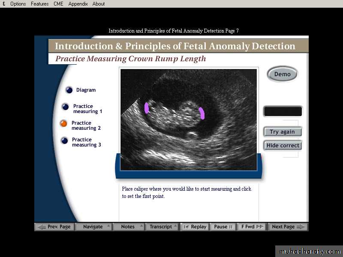The image size is (343, 257).
Task: Click the Try again button
Action: [x=282, y=132]
